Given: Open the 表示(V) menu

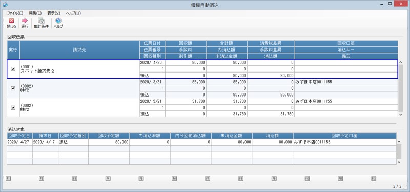Looking at the screenshot, I should 54,13.
